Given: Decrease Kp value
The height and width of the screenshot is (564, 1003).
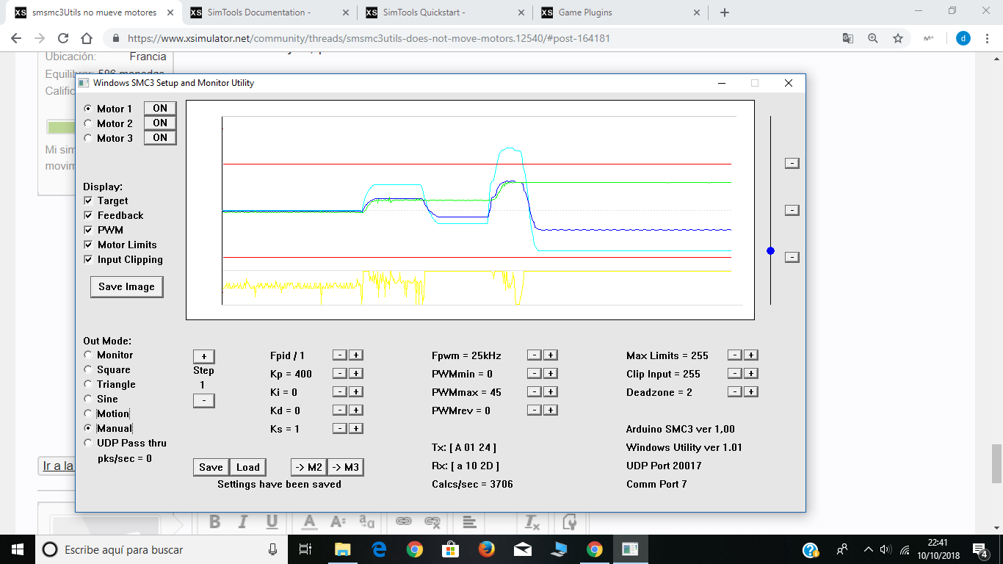Looking at the screenshot, I should 340,373.
